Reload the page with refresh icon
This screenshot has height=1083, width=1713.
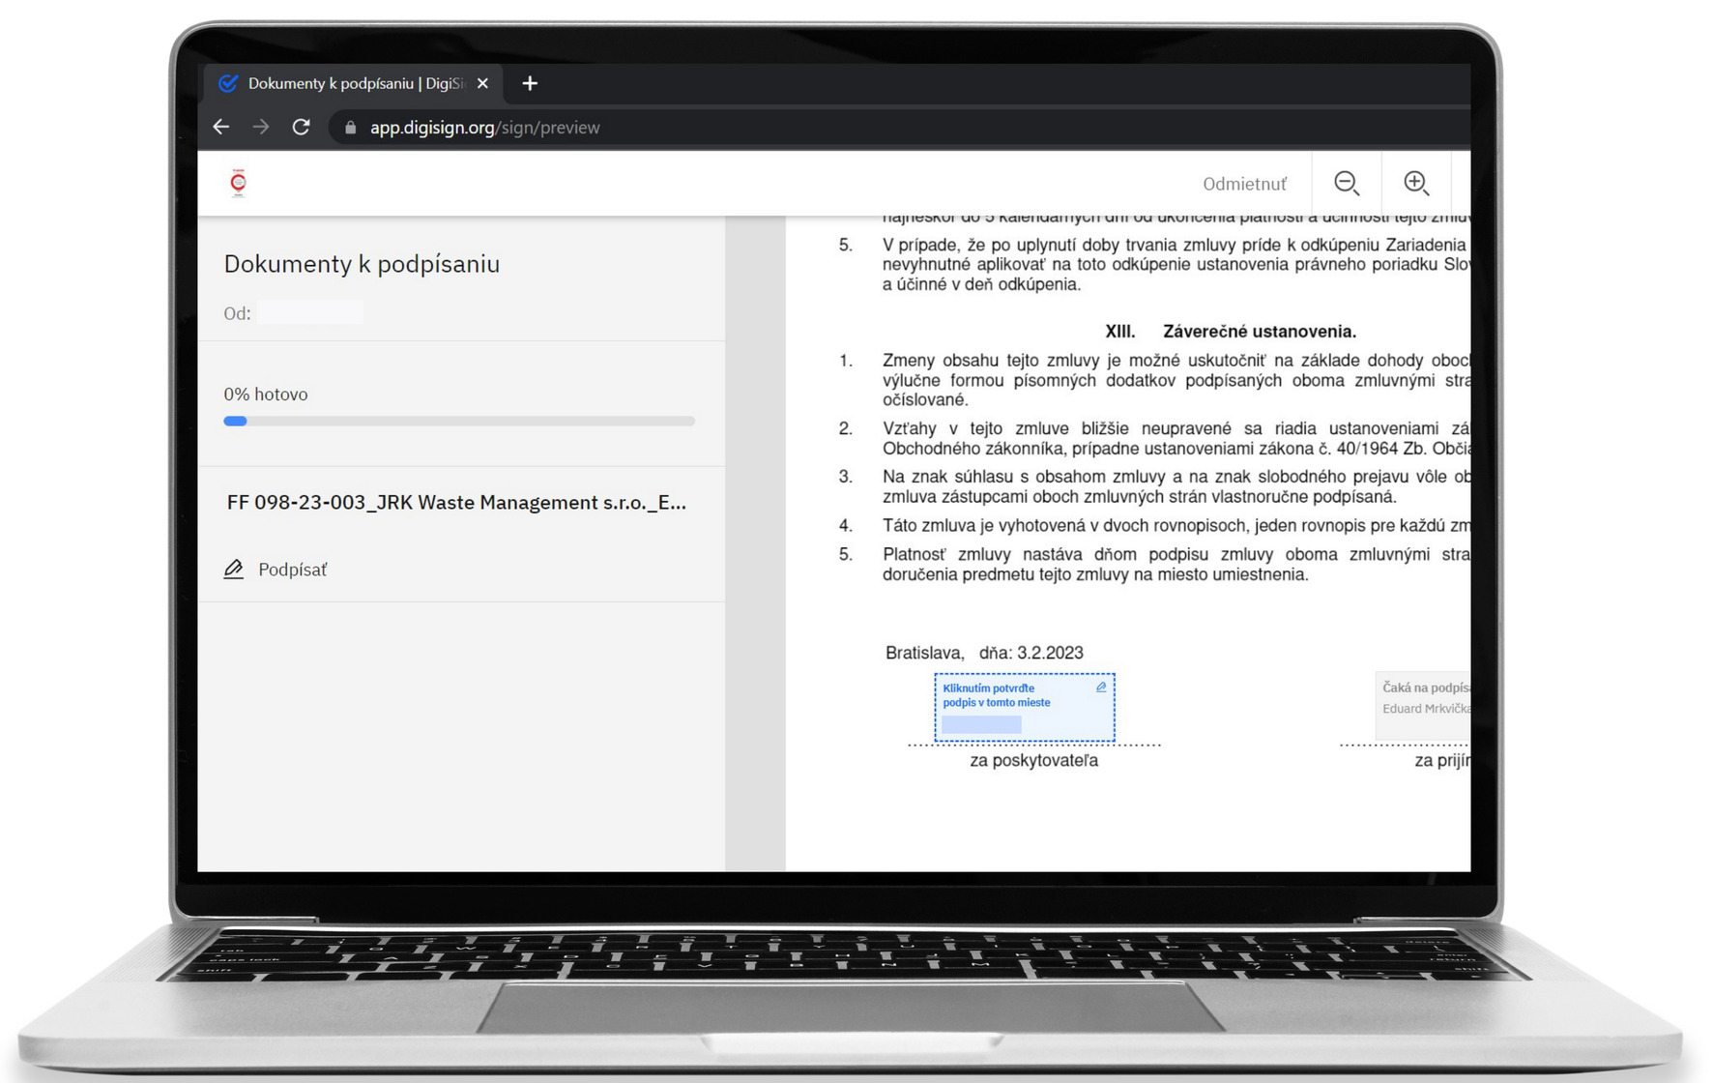[x=302, y=127]
